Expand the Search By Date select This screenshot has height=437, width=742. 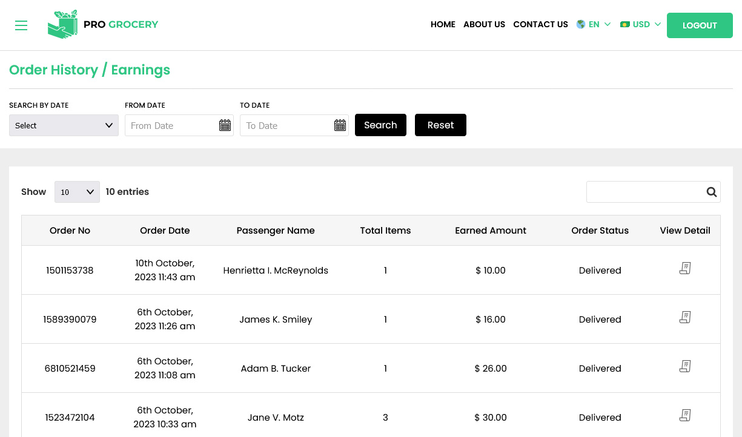tap(64, 125)
